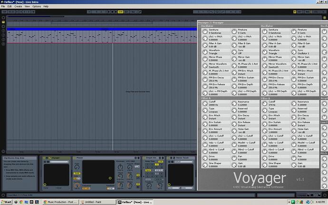Toggle the Simple Delay Sync button
Image resolution: width=328 pixels, height=205 pixels.
[x=148, y=170]
